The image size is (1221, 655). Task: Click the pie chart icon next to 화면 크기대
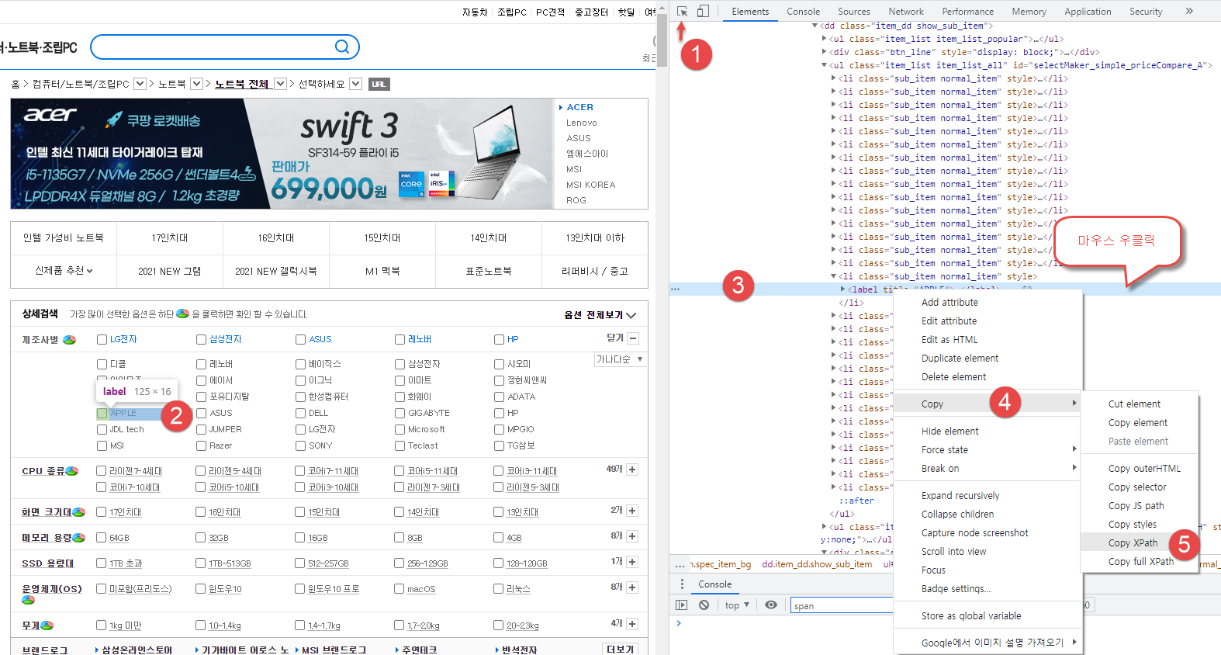click(x=78, y=512)
